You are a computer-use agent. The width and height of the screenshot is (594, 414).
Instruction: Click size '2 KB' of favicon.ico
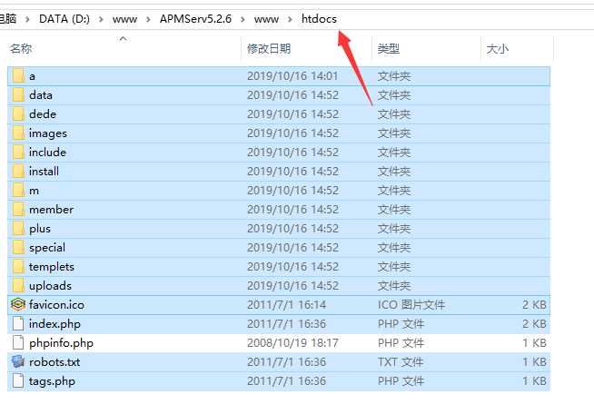tap(534, 305)
